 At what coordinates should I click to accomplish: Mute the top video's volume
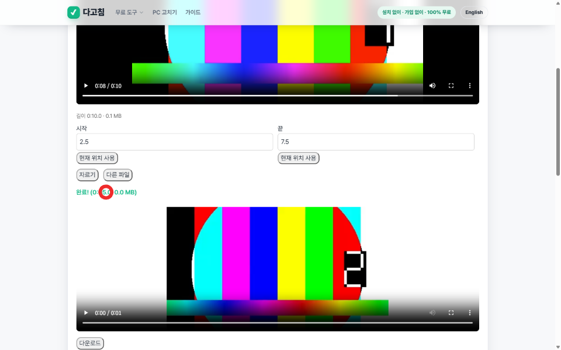coord(432,86)
